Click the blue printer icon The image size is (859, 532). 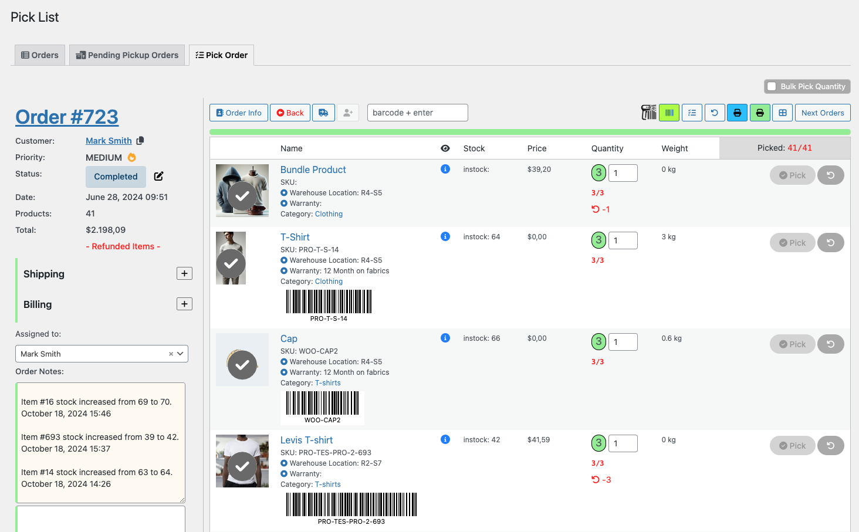[737, 112]
